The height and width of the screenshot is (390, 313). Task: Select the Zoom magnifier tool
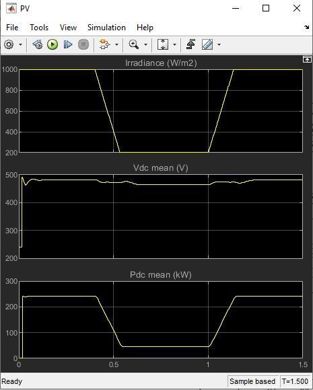click(x=134, y=45)
